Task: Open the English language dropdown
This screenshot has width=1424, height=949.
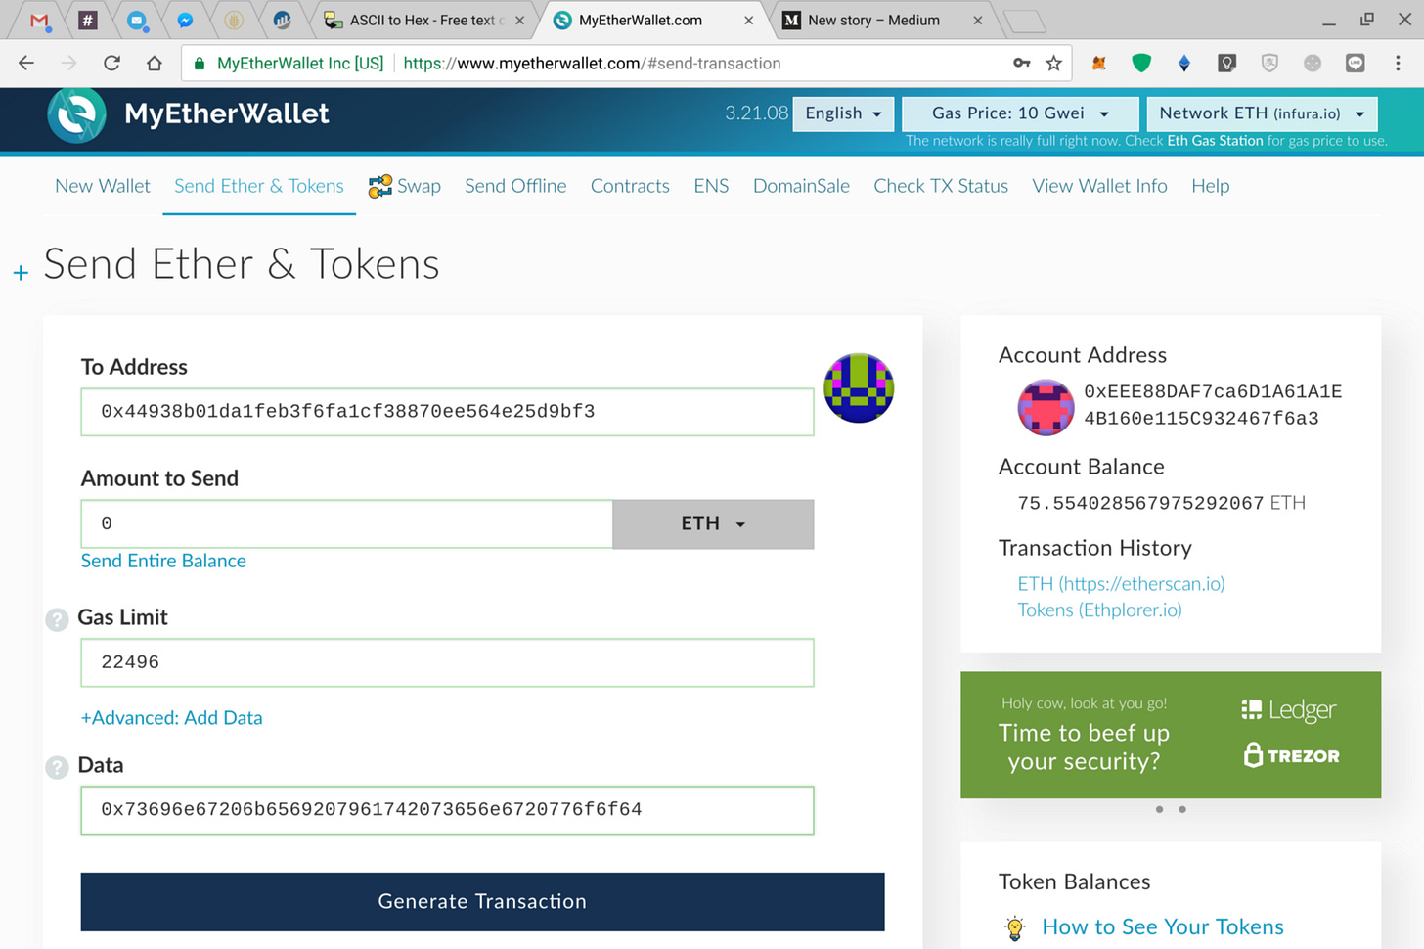Action: coord(843,113)
